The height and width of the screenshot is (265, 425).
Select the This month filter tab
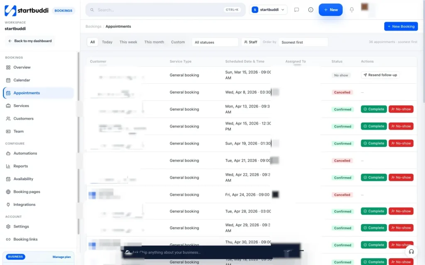(154, 42)
